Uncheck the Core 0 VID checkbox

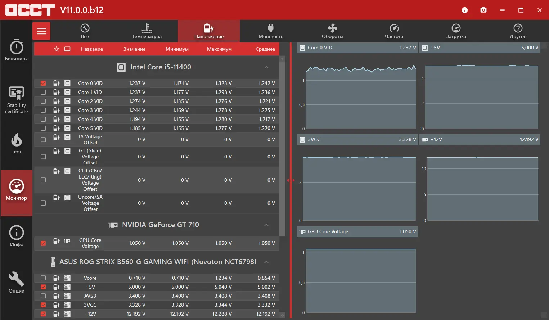point(43,83)
